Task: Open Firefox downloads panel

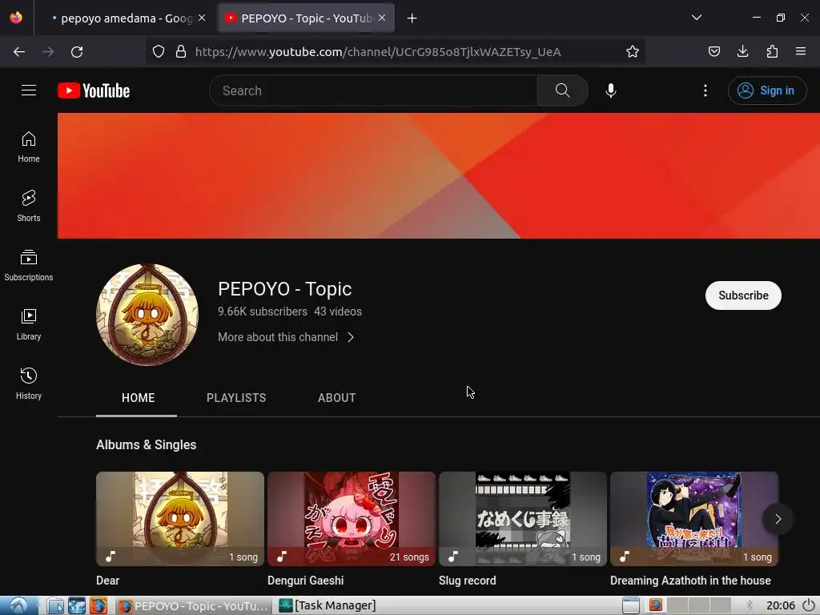Action: [x=742, y=51]
